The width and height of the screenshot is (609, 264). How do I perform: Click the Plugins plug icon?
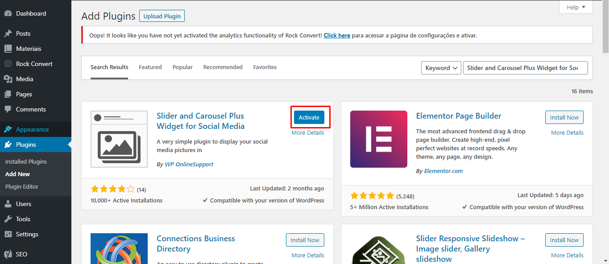[x=8, y=144]
